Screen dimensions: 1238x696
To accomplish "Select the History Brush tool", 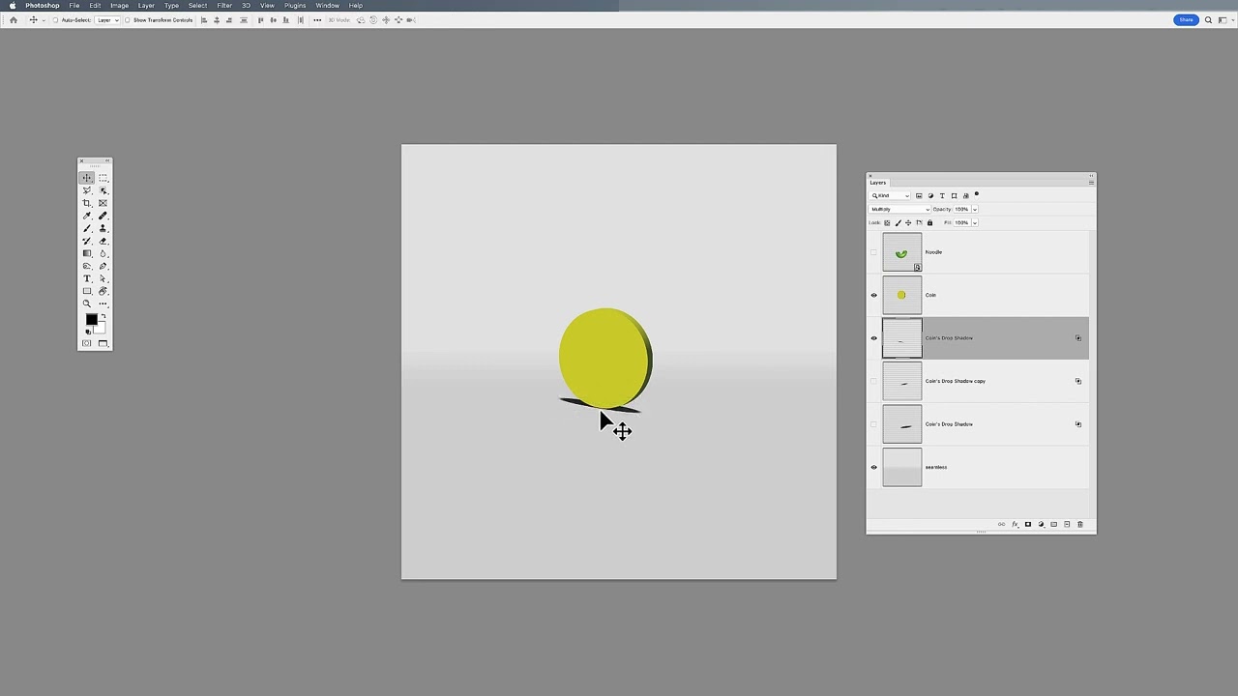I will [87, 241].
